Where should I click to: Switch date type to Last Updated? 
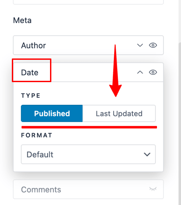pos(119,113)
